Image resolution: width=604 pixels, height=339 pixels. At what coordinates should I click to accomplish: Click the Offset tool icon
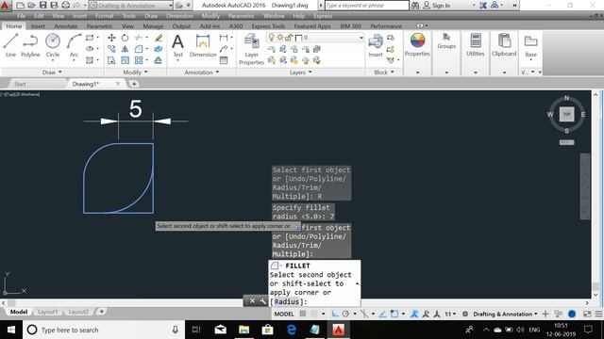[x=159, y=60]
